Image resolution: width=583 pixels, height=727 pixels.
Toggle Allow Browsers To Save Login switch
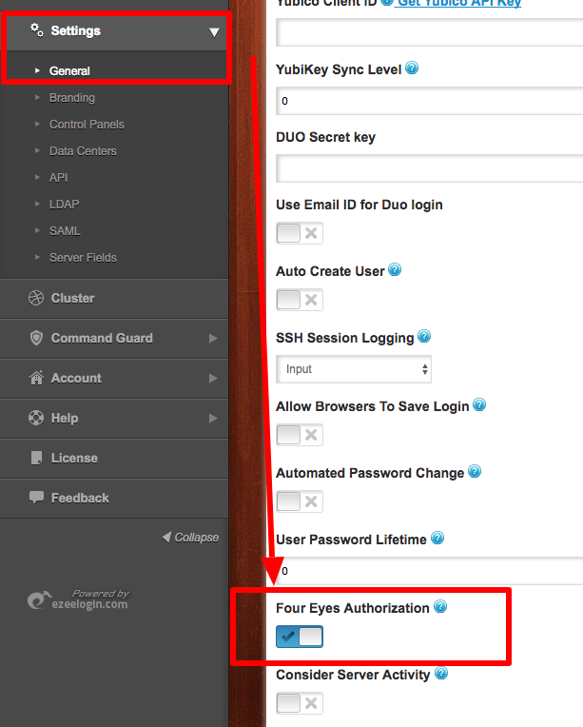tap(300, 435)
